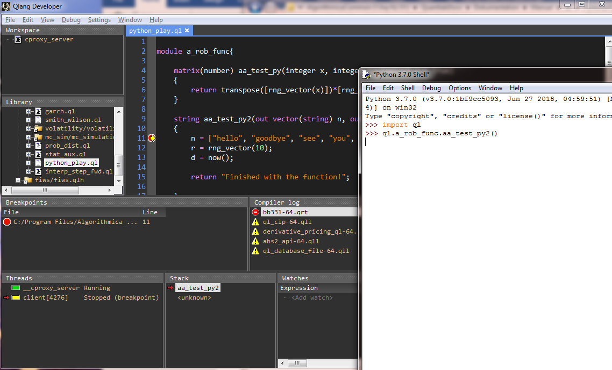Expand the interp_step_fwd.ql library node
This screenshot has height=370, width=612.
pyautogui.click(x=28, y=171)
